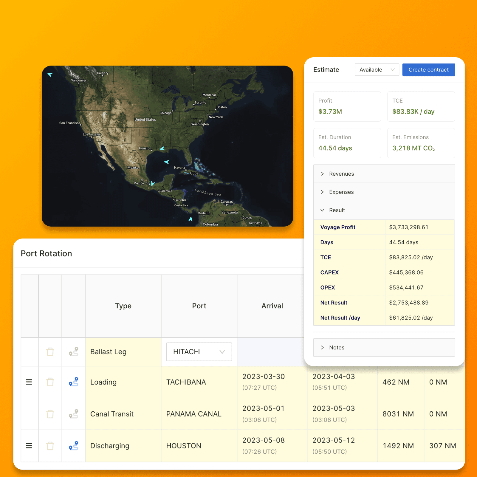Click the Type column header
477x477 pixels.
123,306
